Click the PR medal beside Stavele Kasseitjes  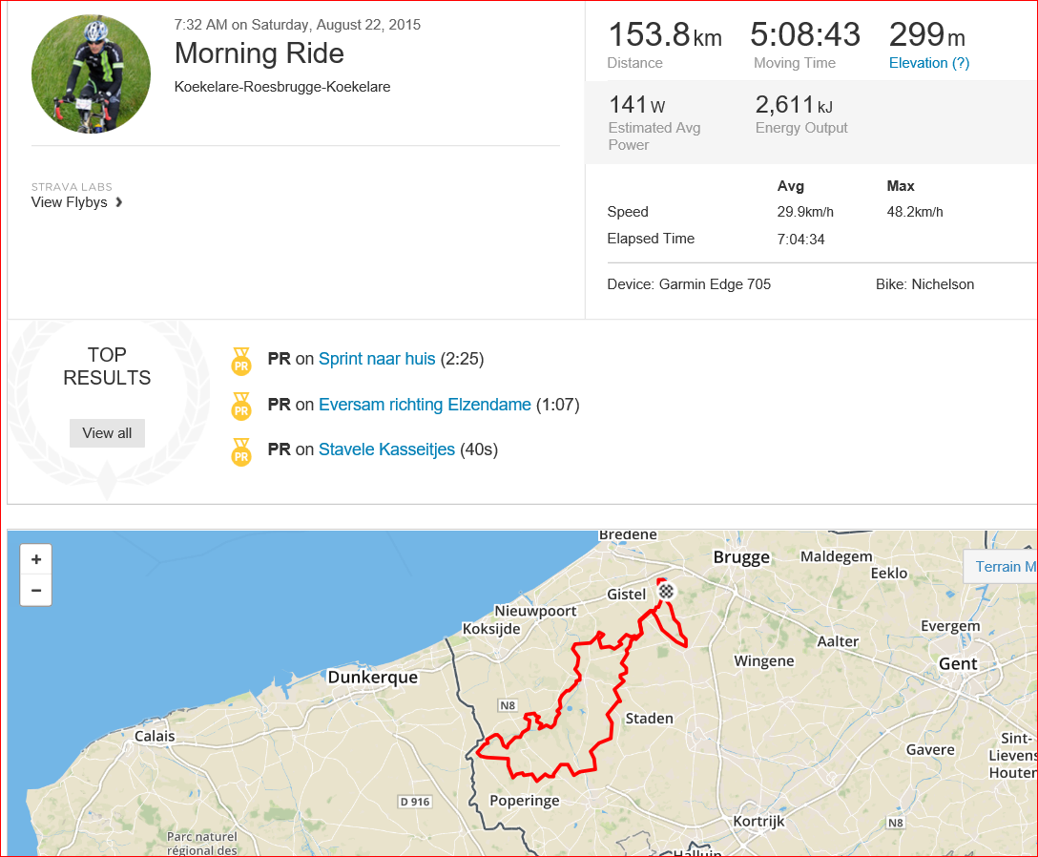(241, 451)
